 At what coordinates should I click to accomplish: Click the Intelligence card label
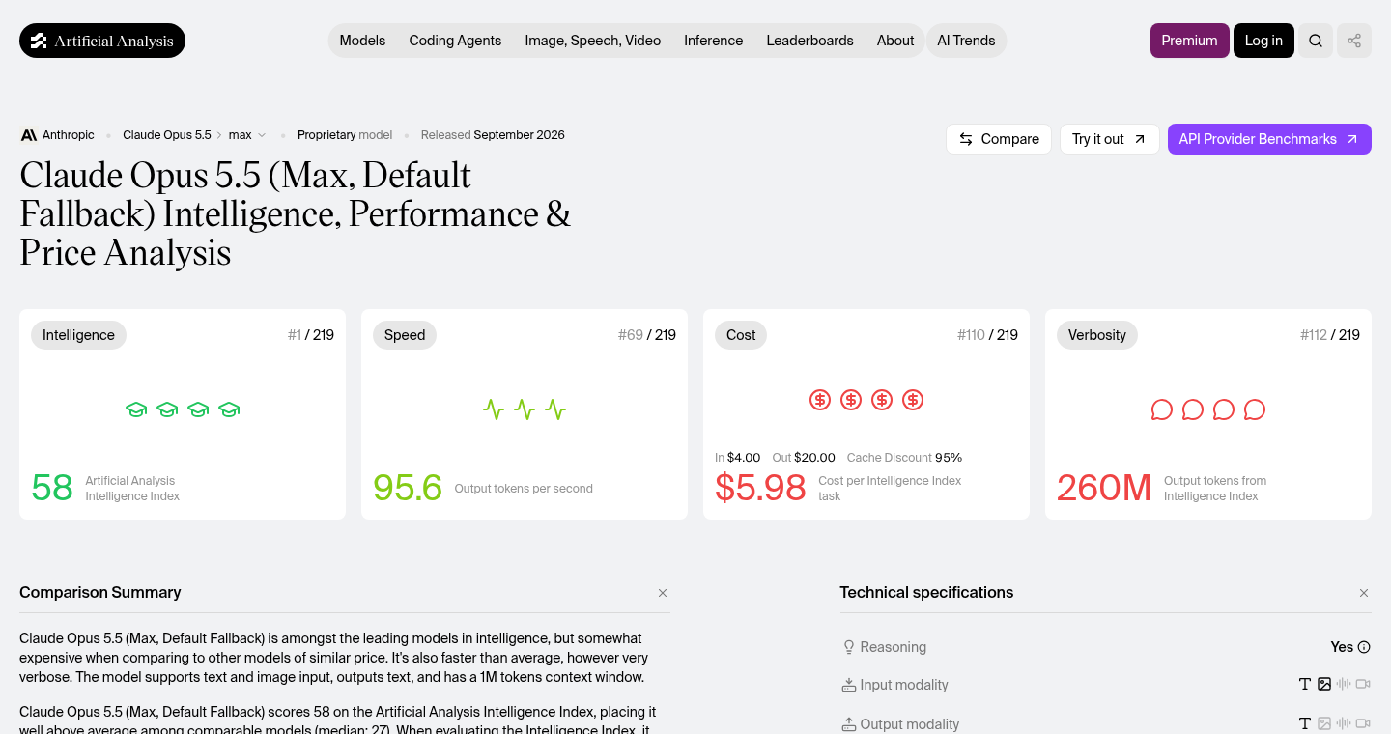click(78, 335)
